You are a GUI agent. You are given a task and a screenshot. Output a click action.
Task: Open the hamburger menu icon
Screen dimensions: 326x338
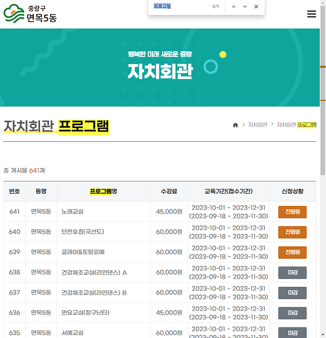pyautogui.click(x=311, y=14)
